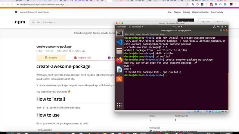Click Activities in the Ubuntu top bar
Image resolution: width=239 pixels, height=134 pixels.
click(121, 27)
